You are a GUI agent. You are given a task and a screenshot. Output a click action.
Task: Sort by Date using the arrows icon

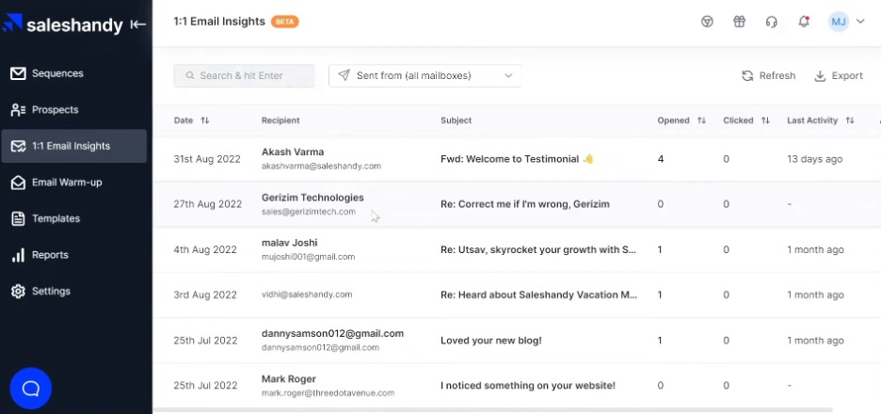pyautogui.click(x=204, y=120)
